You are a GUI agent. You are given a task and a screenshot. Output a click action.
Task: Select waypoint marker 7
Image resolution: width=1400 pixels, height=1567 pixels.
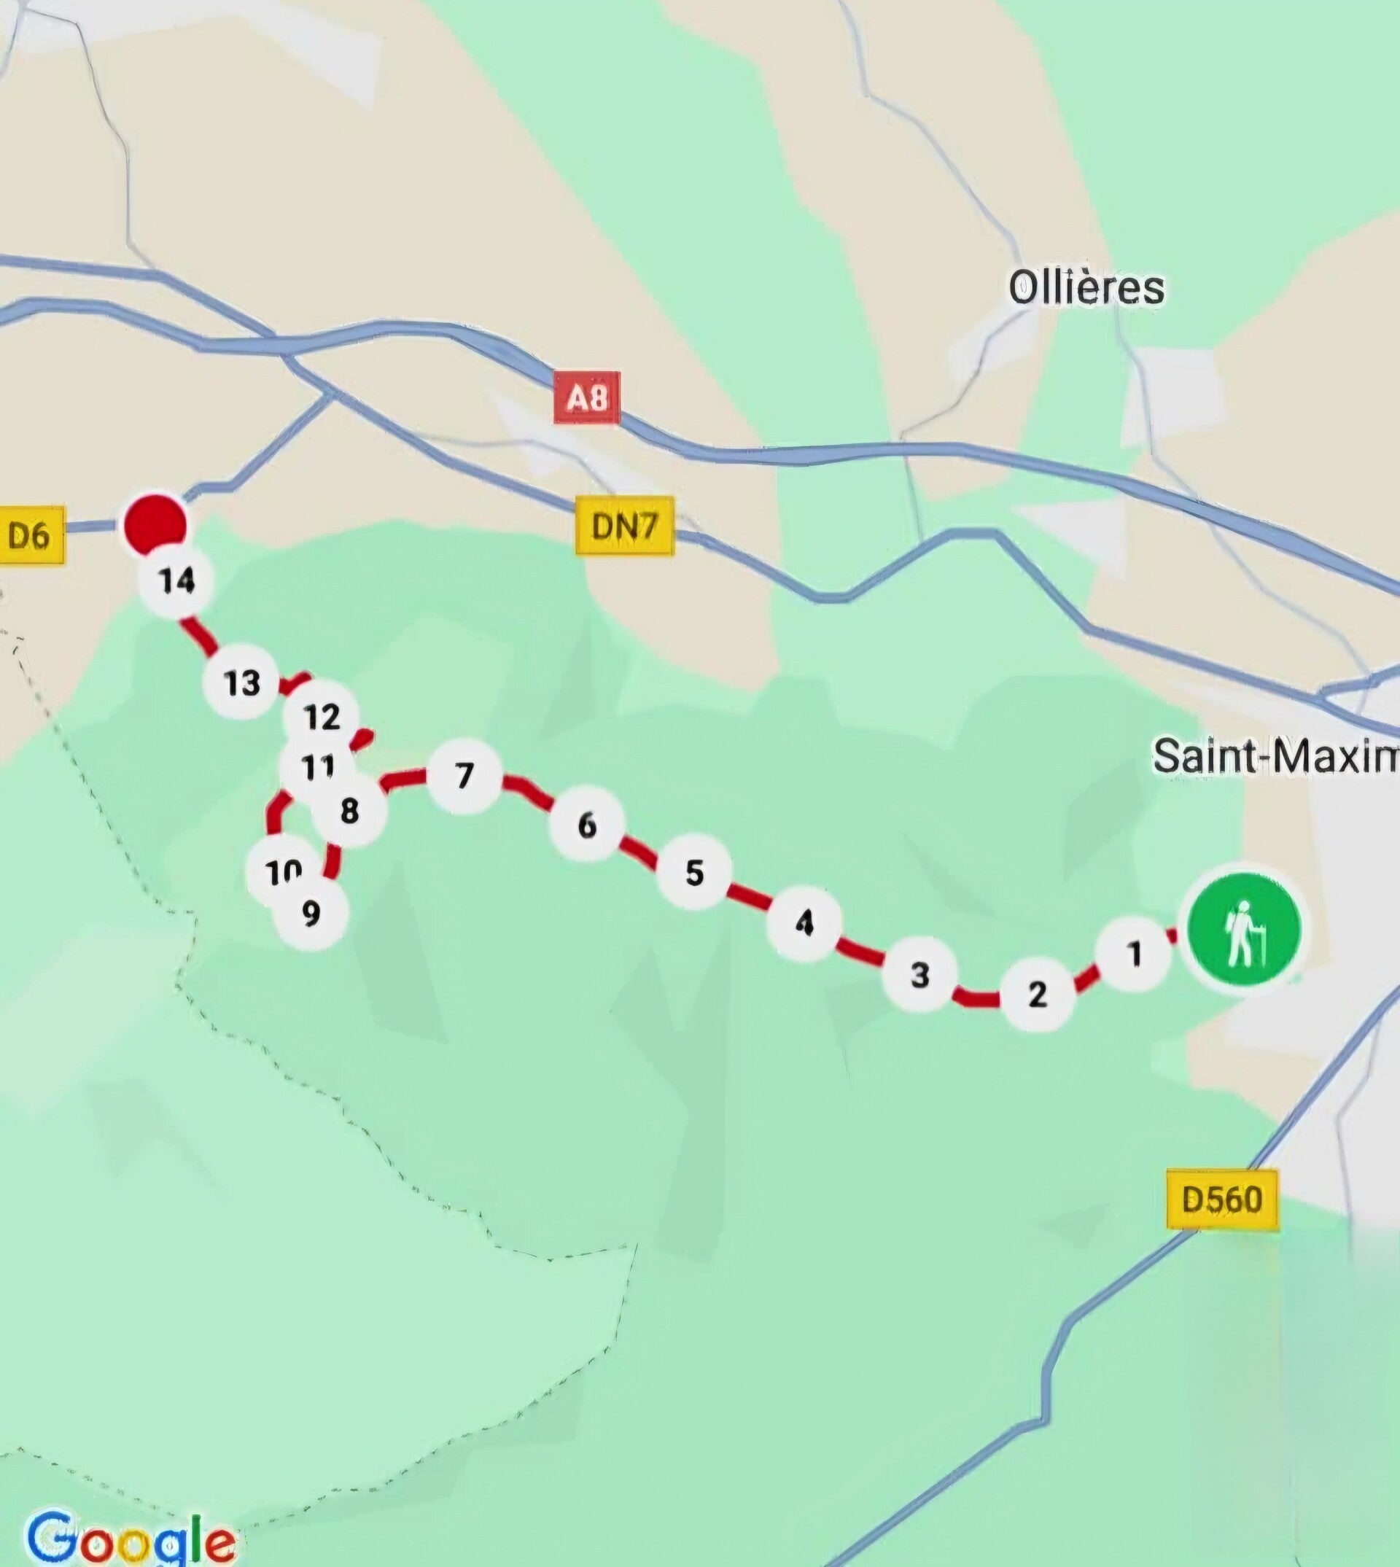(464, 775)
